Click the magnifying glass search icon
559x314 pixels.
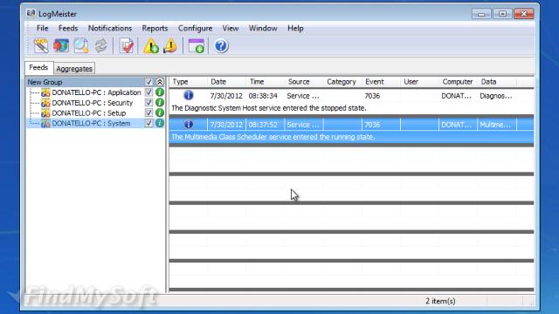[81, 46]
